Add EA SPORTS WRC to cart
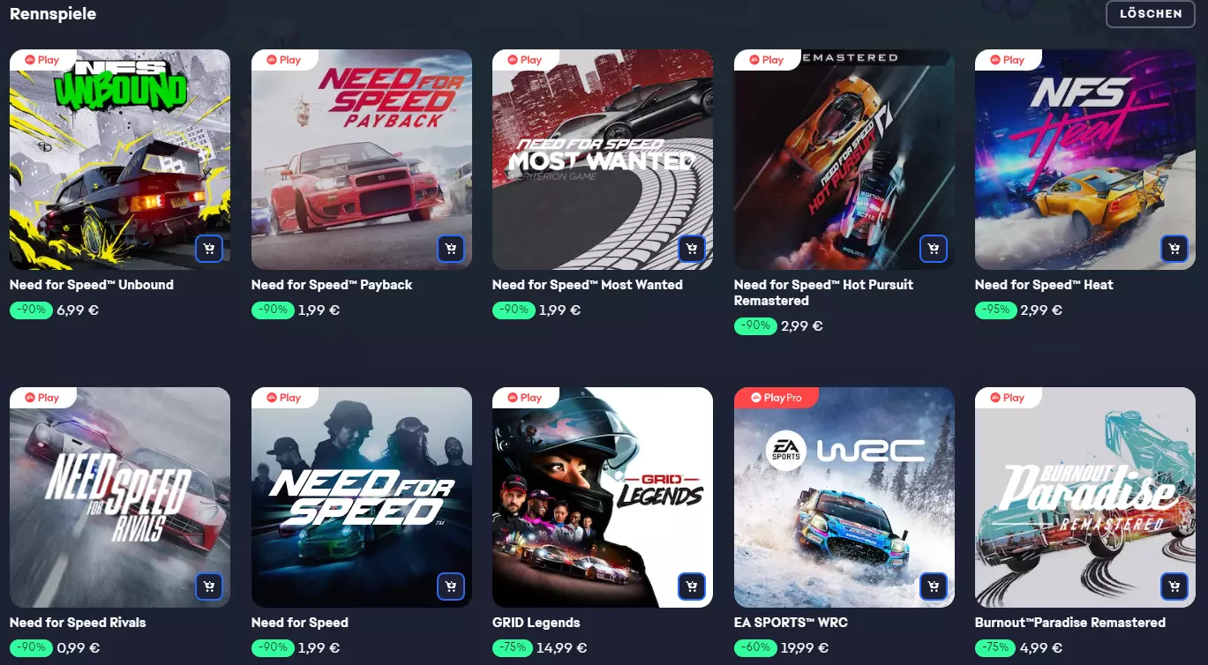 (x=934, y=587)
